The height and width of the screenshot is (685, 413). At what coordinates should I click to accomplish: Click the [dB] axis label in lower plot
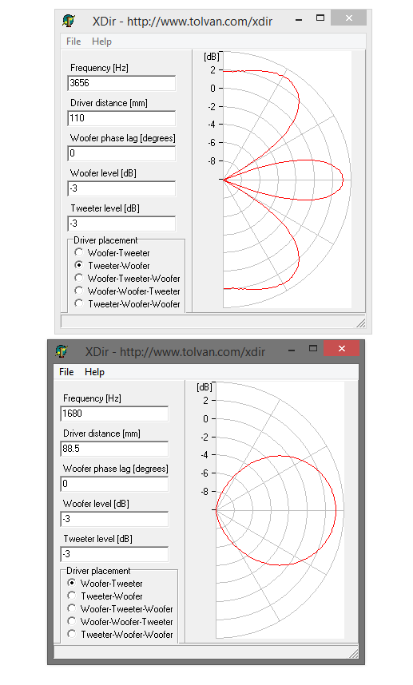click(x=205, y=387)
